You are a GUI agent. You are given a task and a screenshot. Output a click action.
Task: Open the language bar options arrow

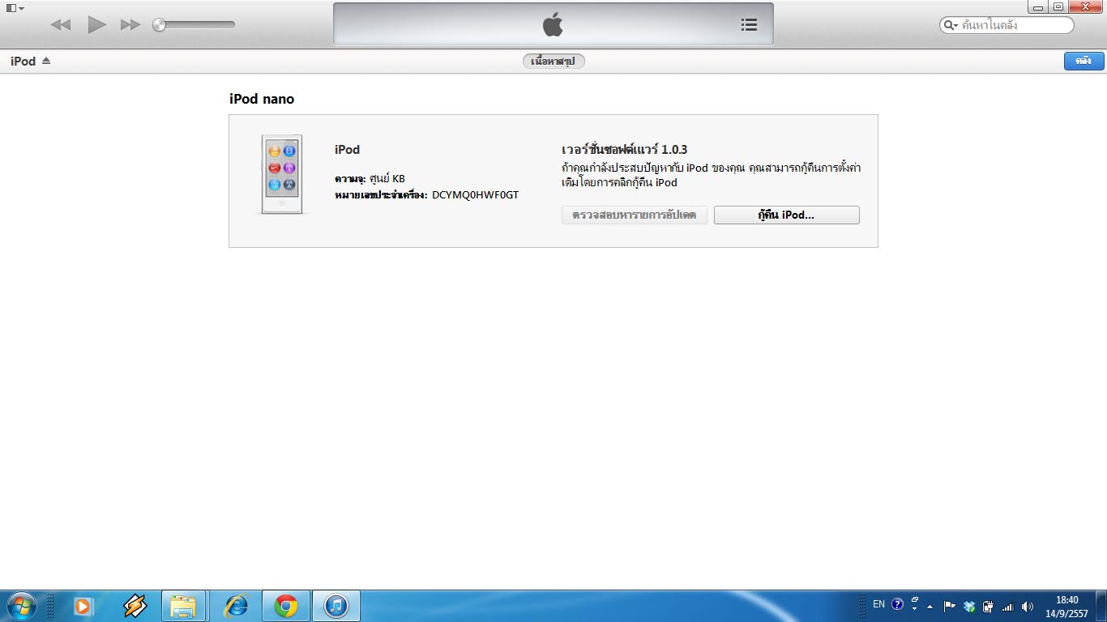point(915,608)
